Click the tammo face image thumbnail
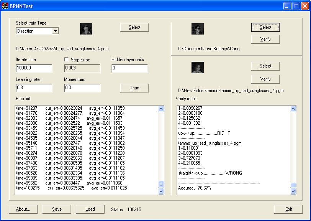This screenshot has height=221, width=311. [198, 68]
